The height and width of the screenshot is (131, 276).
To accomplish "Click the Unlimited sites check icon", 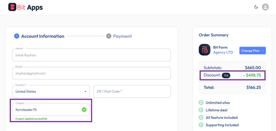I will [201, 103].
